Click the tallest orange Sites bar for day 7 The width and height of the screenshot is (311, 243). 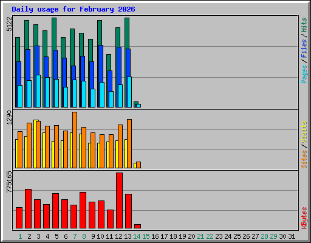point(75,140)
